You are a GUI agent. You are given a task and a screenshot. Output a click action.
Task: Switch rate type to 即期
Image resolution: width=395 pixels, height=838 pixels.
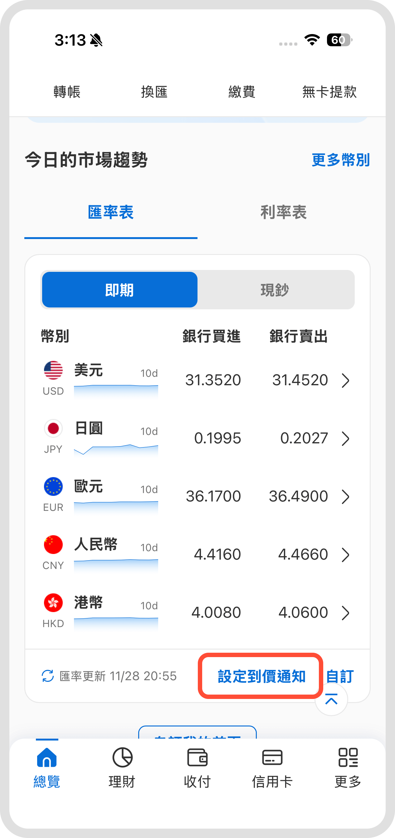119,290
